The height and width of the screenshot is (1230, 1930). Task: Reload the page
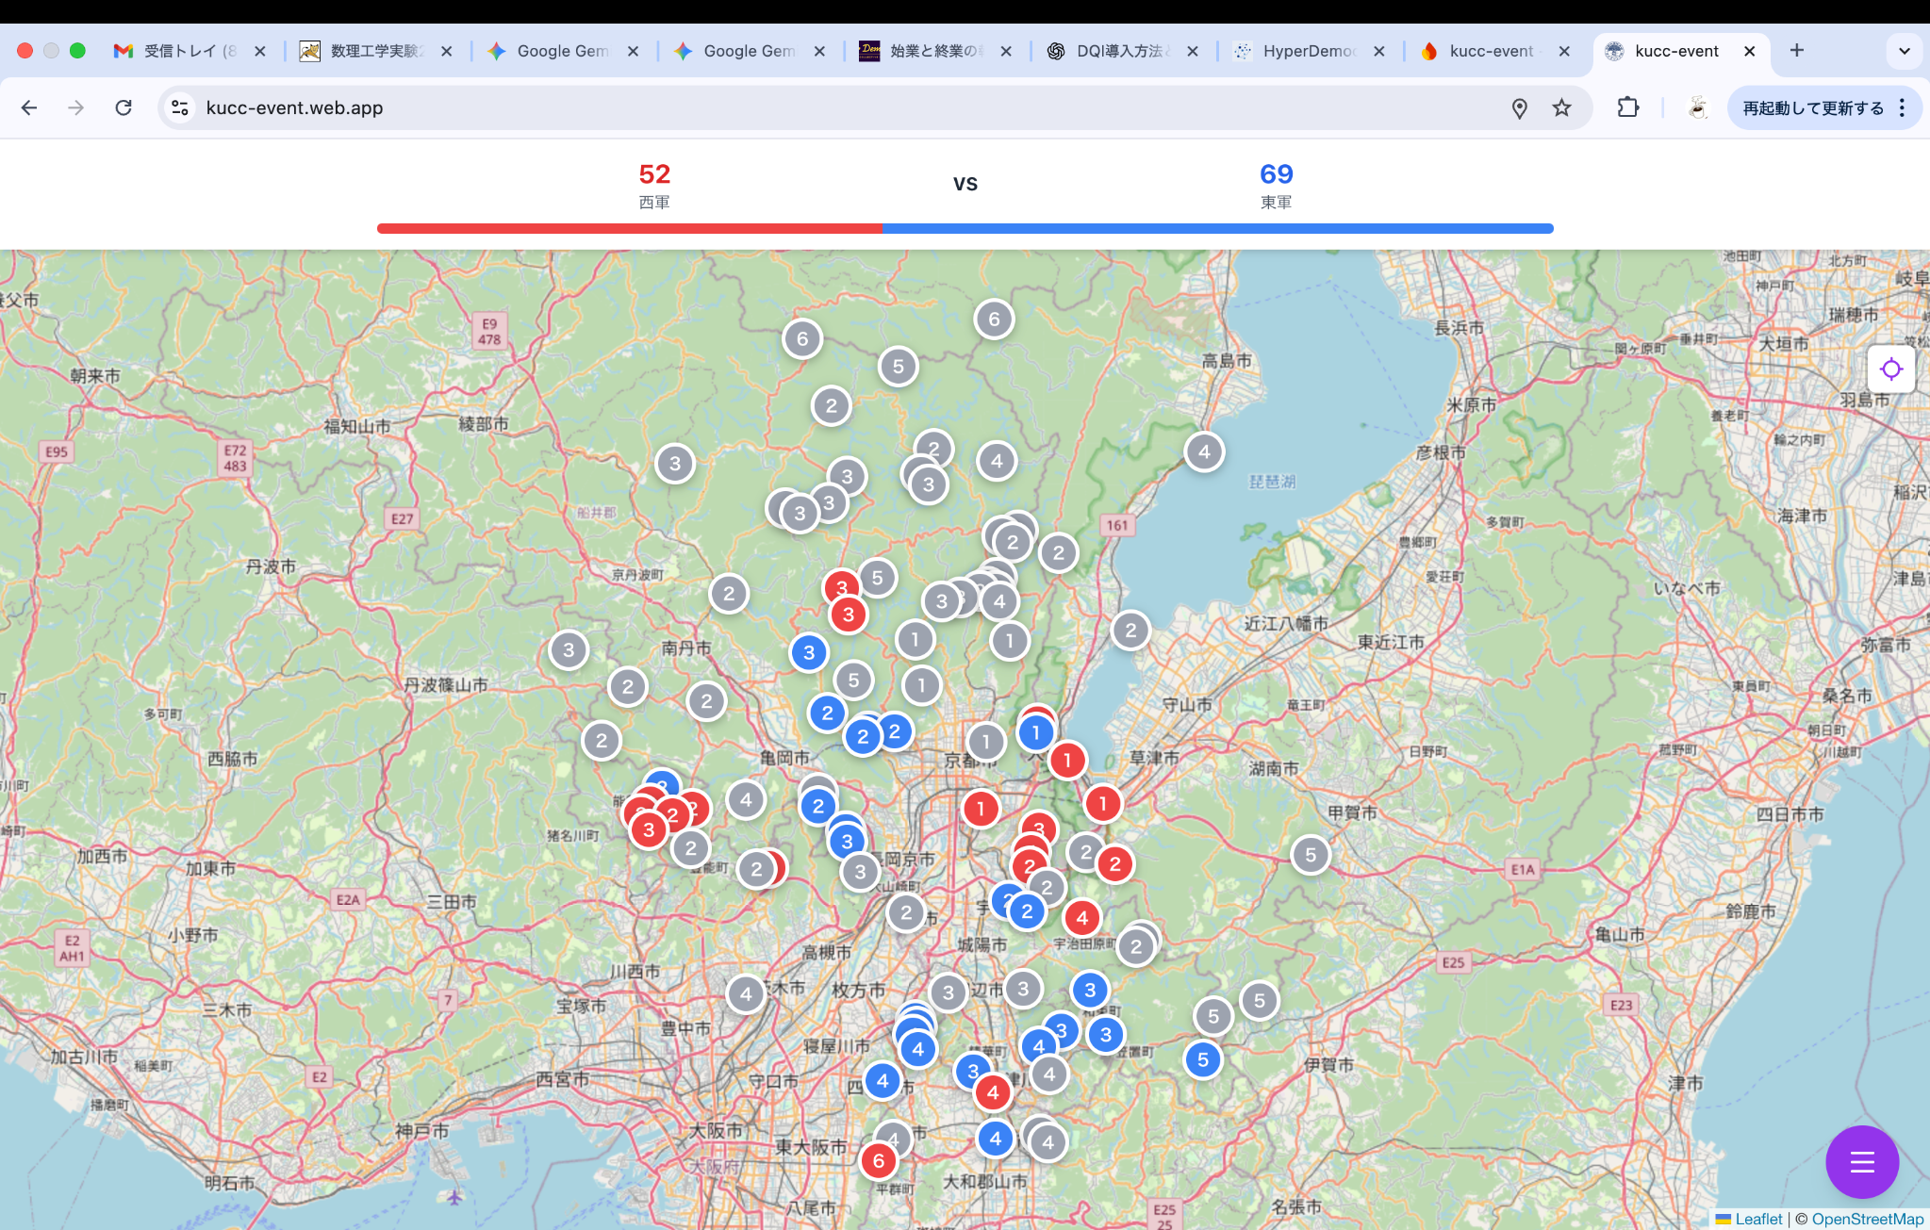[x=124, y=107]
